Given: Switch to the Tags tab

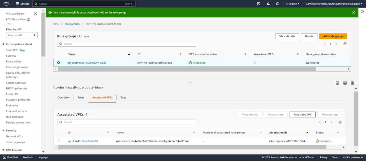Looking at the screenshot, I should (x=123, y=98).
